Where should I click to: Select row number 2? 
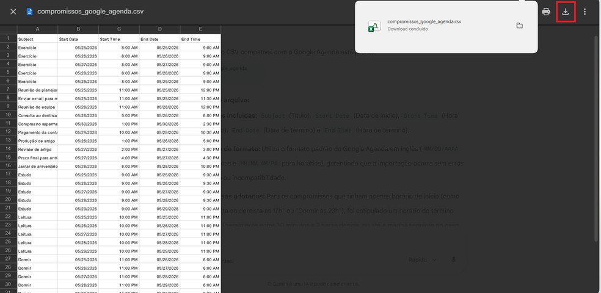[x=9, y=48]
